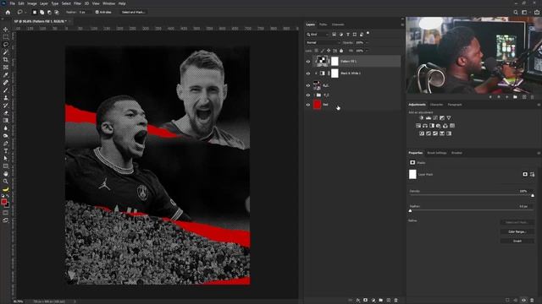Image resolution: width=542 pixels, height=304 pixels.
Task: Open Adjustments panel flyout menu
Action: pos(539,105)
